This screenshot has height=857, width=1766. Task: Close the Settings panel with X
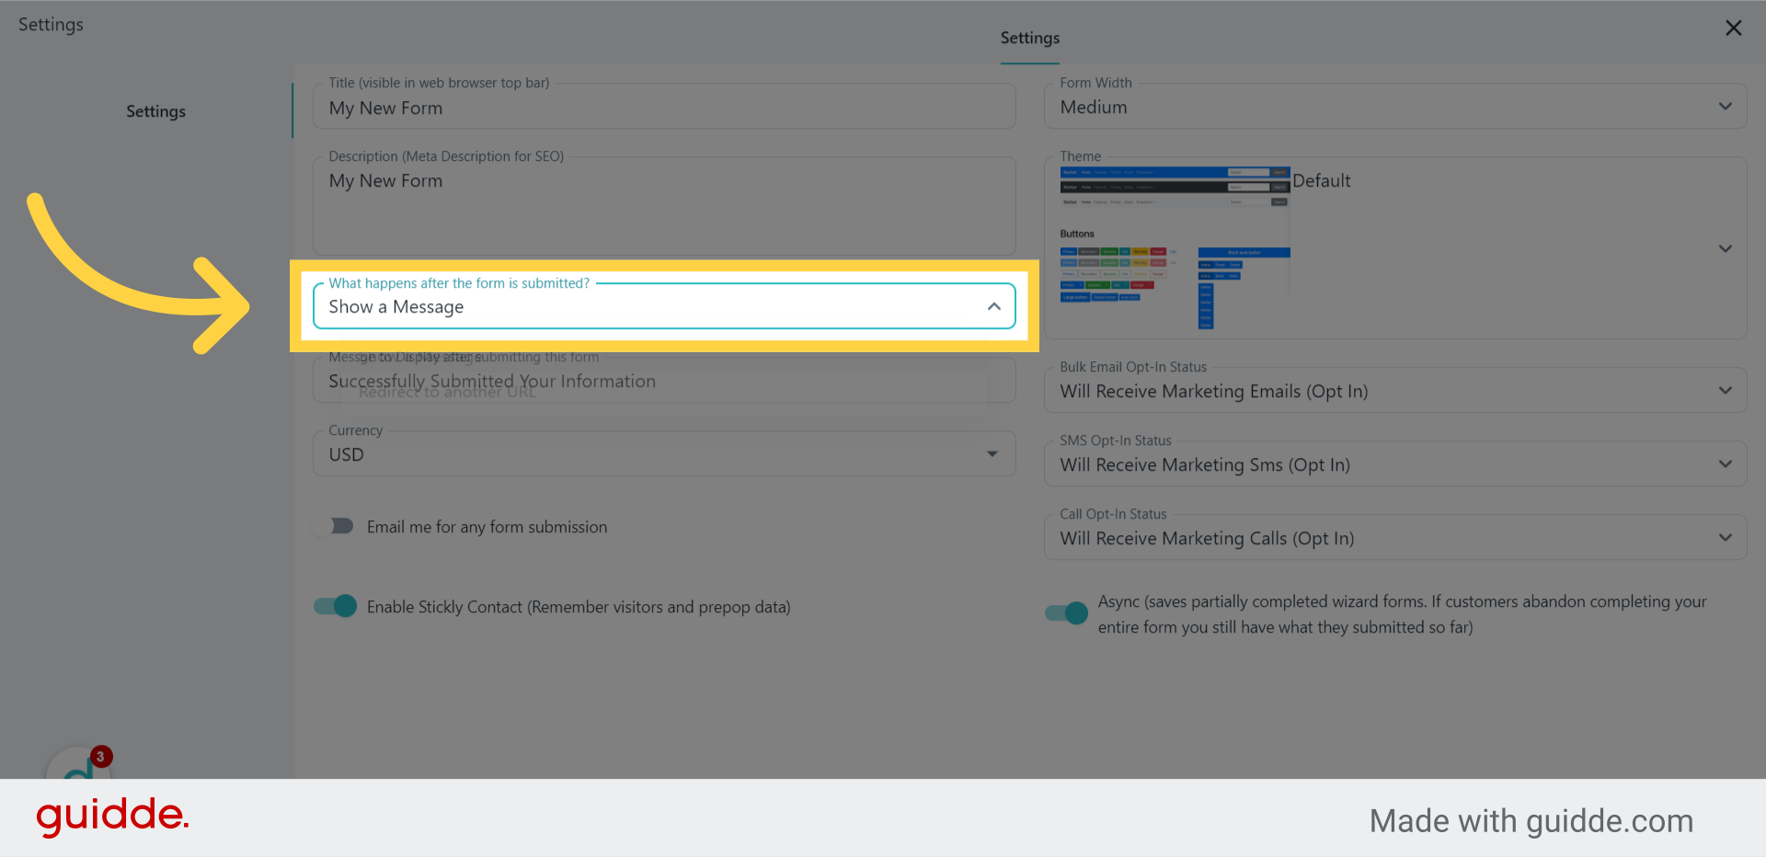1733,29
